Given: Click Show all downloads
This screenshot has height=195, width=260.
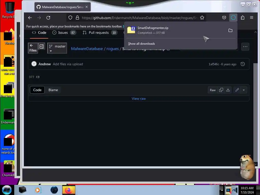Looking at the screenshot, I should click(x=141, y=44).
